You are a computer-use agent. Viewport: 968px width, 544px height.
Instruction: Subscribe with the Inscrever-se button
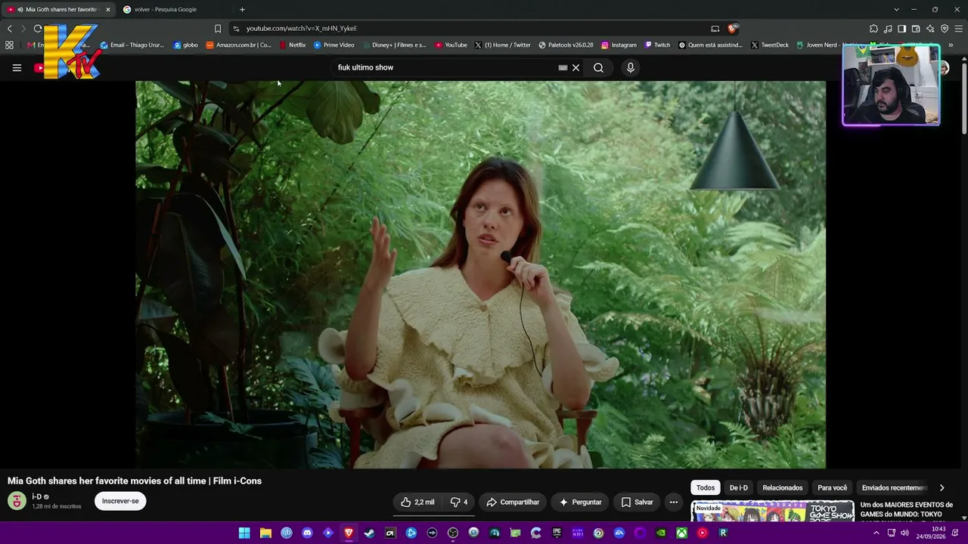coord(120,501)
